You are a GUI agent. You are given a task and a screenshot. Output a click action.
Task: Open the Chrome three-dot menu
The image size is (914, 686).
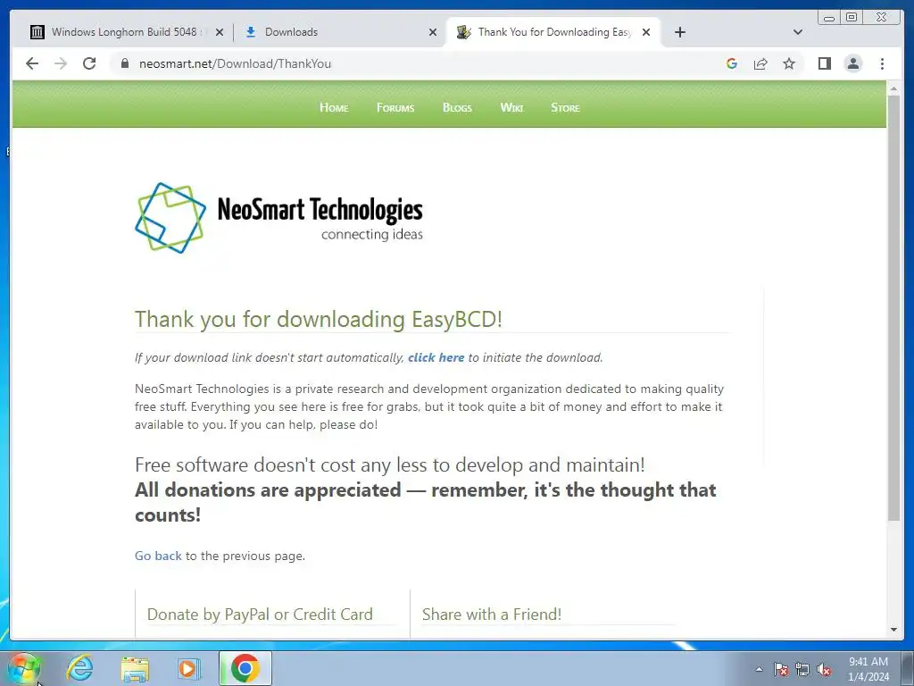point(882,63)
